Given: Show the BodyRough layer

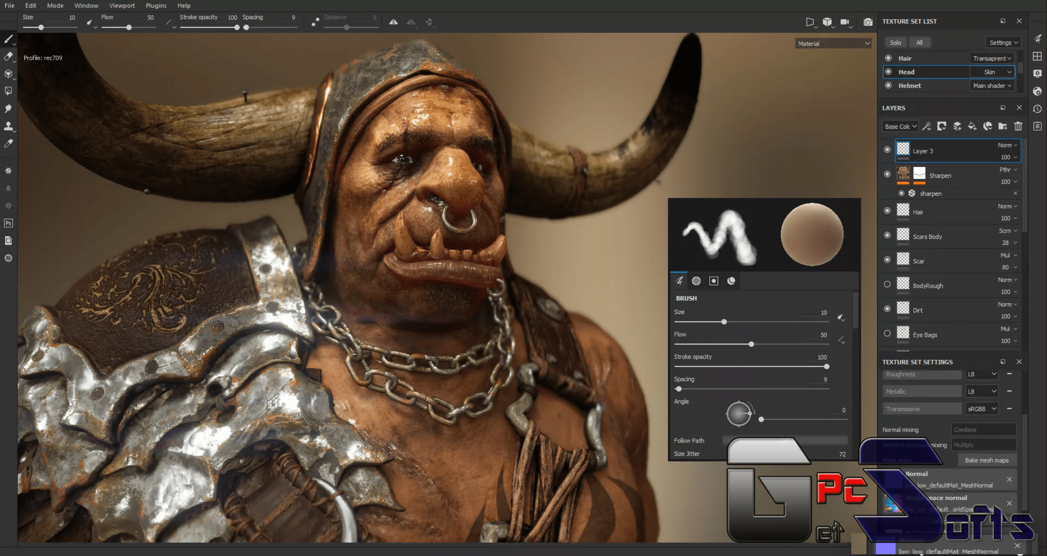Looking at the screenshot, I should tap(887, 284).
